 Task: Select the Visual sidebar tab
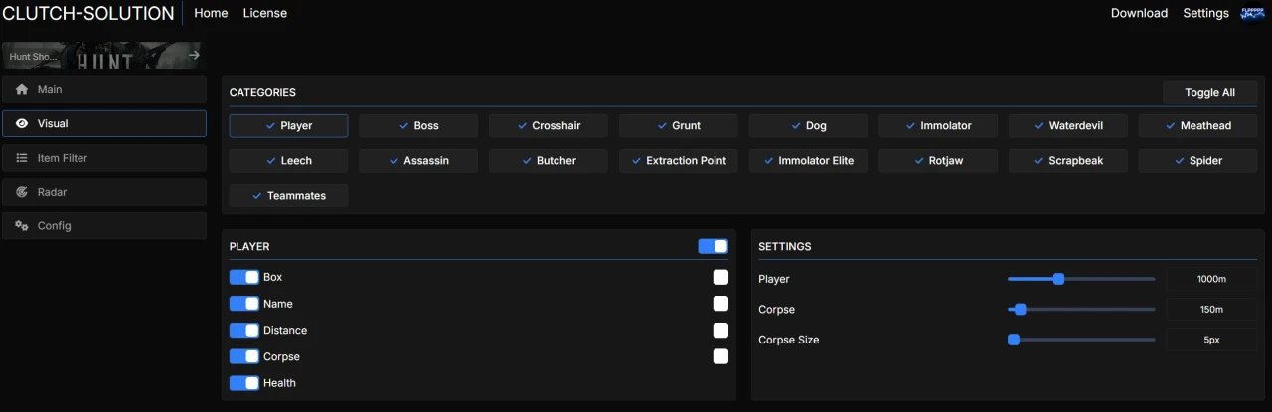click(x=104, y=123)
